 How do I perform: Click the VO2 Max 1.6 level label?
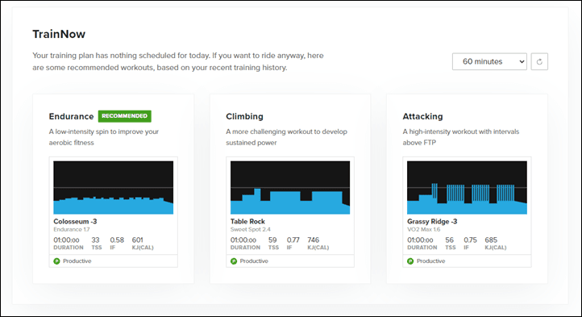(423, 230)
